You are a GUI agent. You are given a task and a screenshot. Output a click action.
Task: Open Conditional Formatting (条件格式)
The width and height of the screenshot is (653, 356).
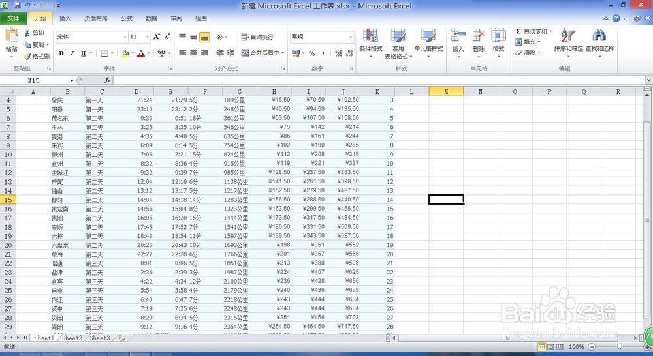tap(371, 43)
